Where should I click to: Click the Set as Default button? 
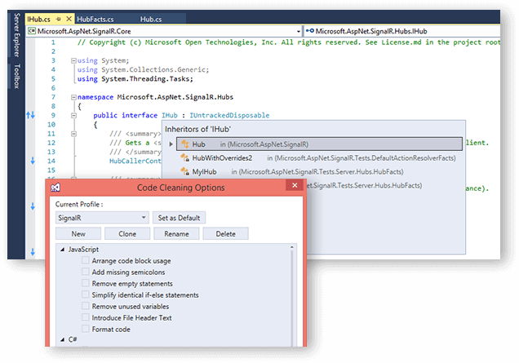click(179, 218)
